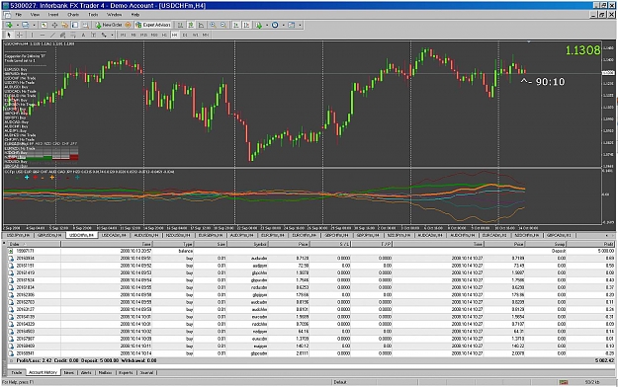This screenshot has width=618, height=387.
Task: Toggle the Terminal window icon
Action: (x=75, y=25)
